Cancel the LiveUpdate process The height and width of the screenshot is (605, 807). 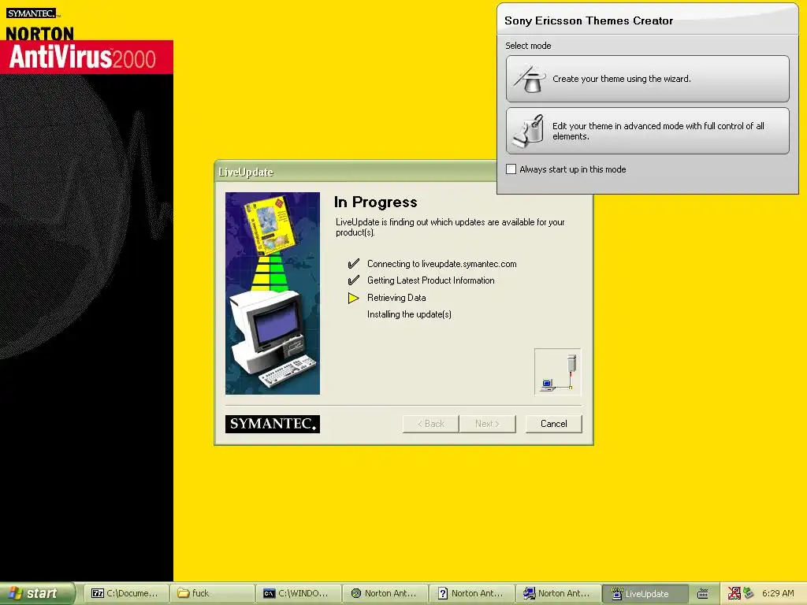point(554,424)
